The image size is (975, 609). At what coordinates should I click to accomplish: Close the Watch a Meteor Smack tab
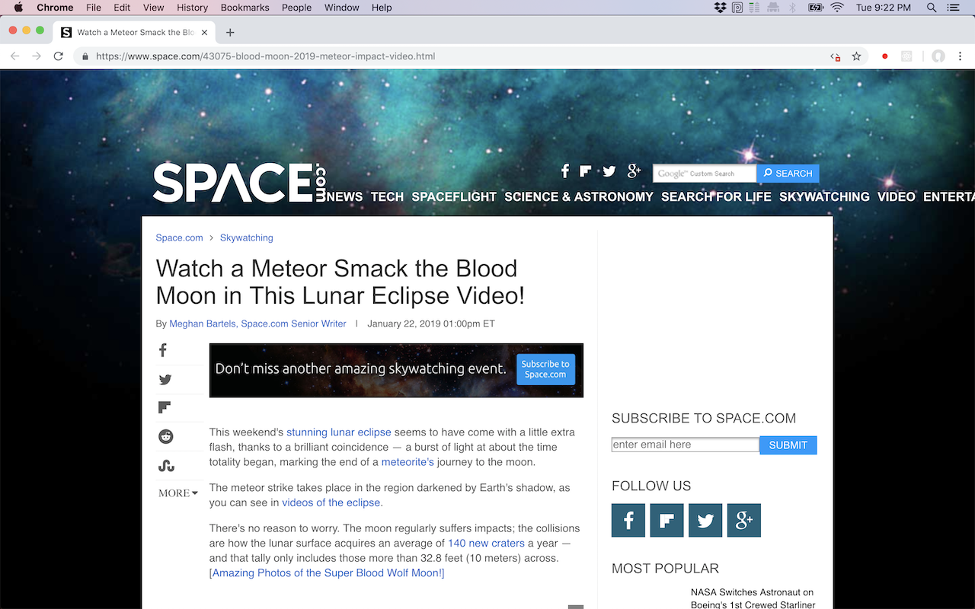(x=204, y=32)
